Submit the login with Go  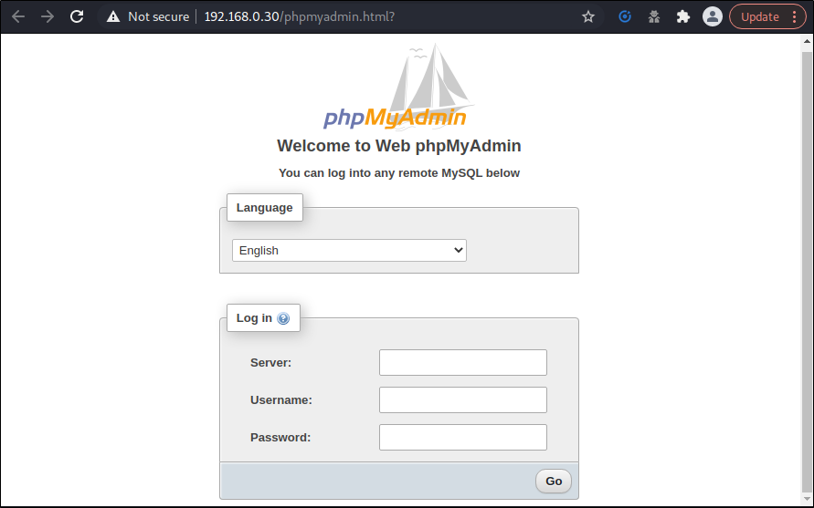554,481
